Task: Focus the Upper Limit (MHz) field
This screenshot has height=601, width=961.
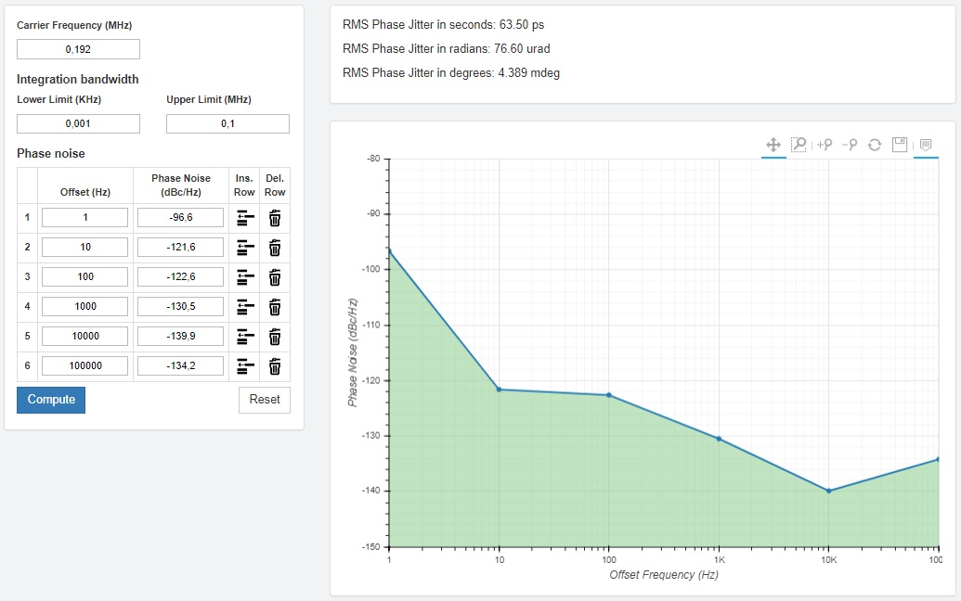Action: click(228, 123)
